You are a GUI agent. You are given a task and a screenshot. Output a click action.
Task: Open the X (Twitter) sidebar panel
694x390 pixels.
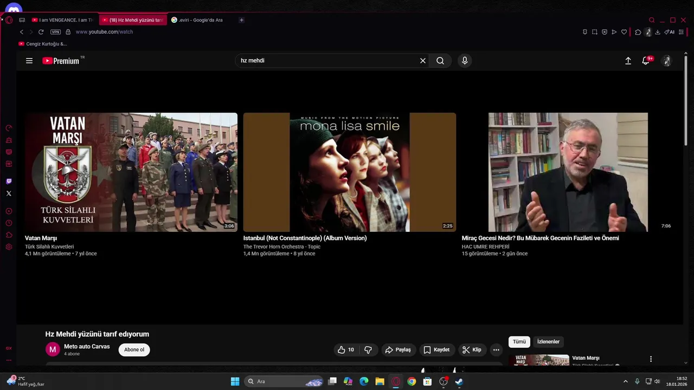[x=9, y=193]
